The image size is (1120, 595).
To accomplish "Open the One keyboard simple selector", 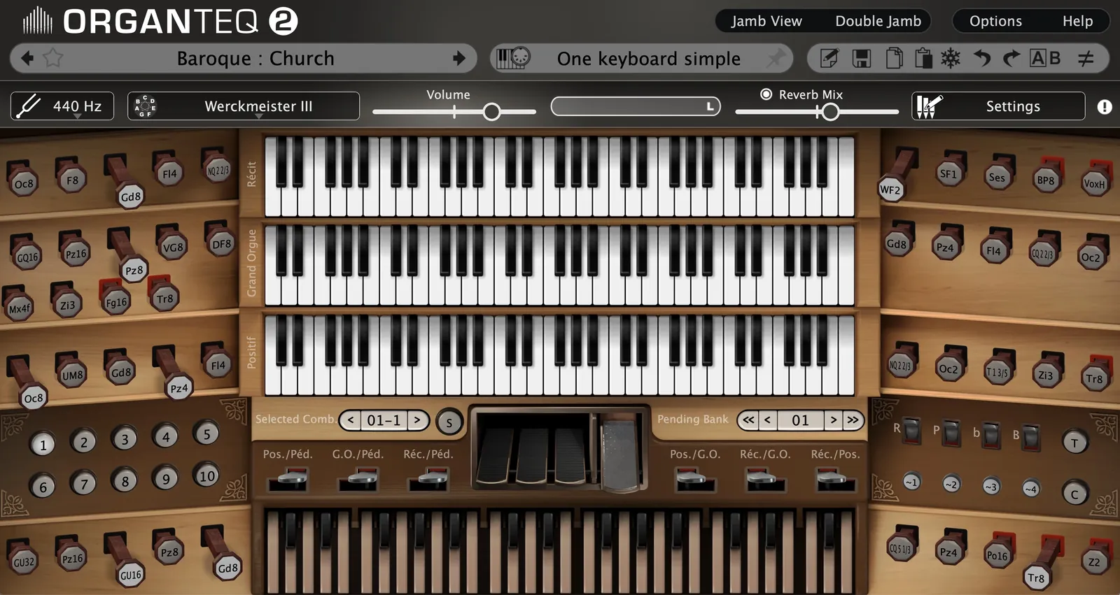I will point(648,58).
